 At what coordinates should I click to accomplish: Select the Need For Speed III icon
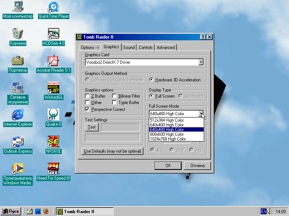point(53,169)
